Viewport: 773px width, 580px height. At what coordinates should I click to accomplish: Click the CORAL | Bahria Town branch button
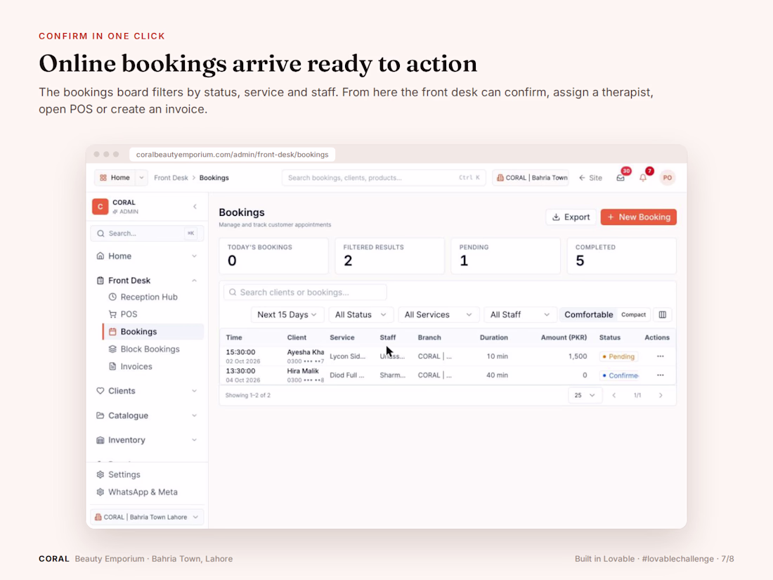tap(531, 178)
